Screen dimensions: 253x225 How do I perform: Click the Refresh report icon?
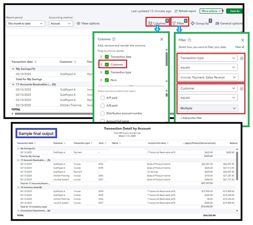[x=176, y=11]
